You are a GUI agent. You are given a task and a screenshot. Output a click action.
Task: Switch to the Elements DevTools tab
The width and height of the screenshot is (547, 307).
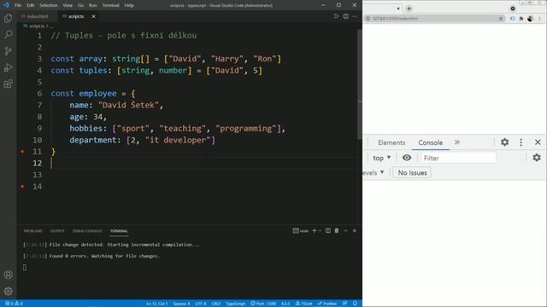click(391, 142)
